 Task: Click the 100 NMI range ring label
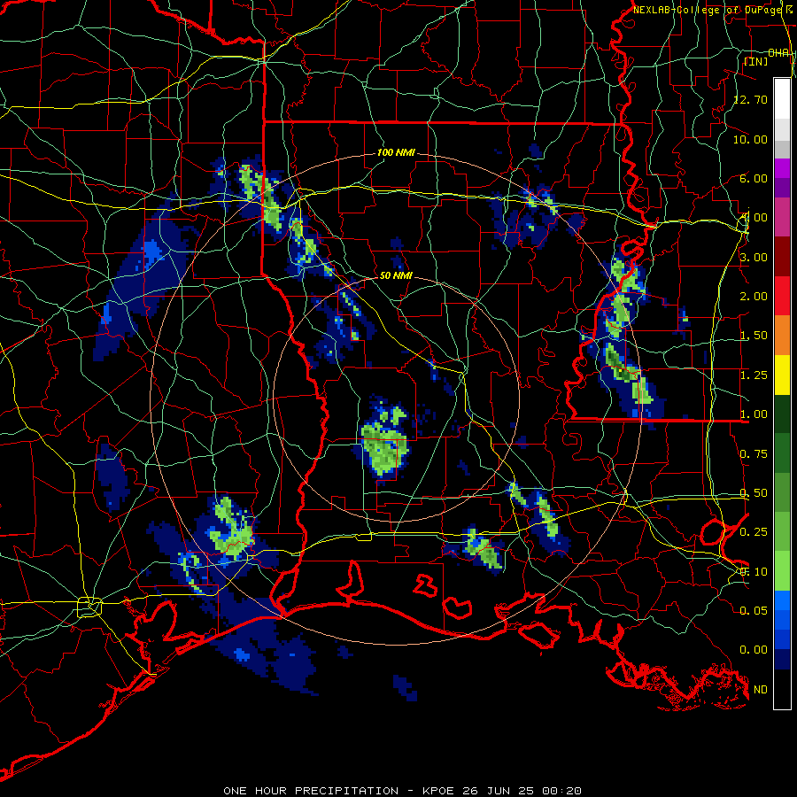click(396, 152)
